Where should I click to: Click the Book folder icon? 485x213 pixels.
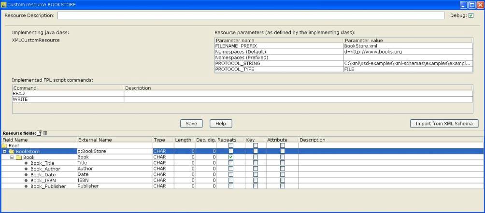(19, 157)
